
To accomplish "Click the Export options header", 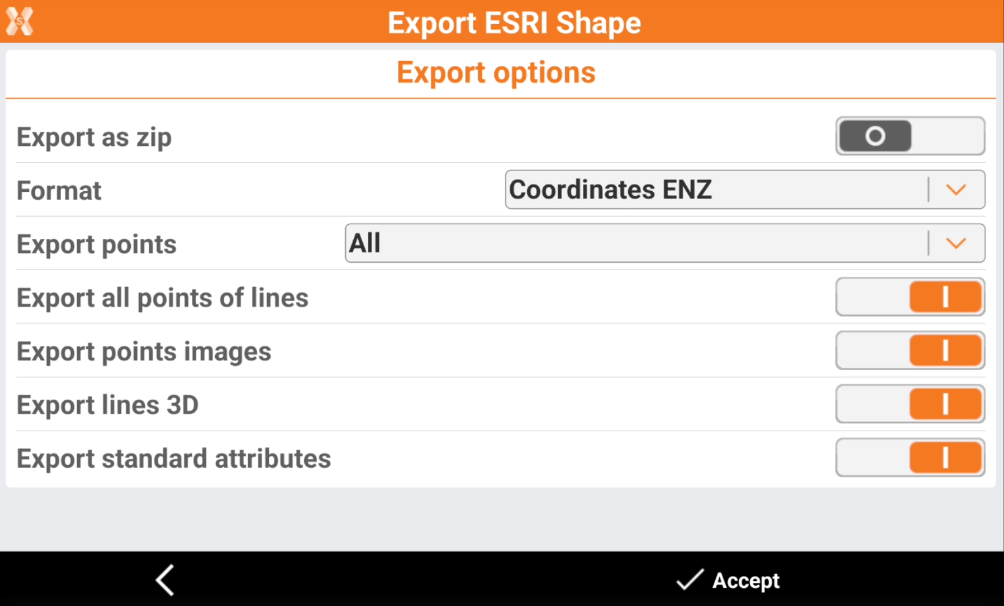I will [496, 73].
